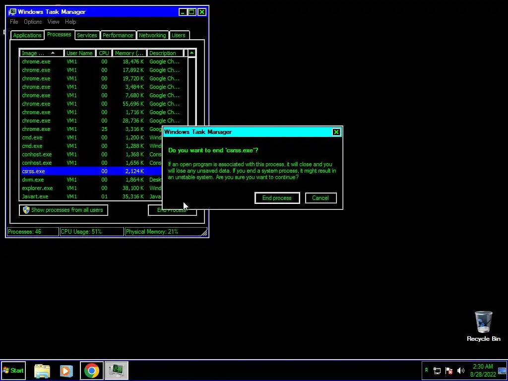Click the network tray icon

(x=437, y=371)
